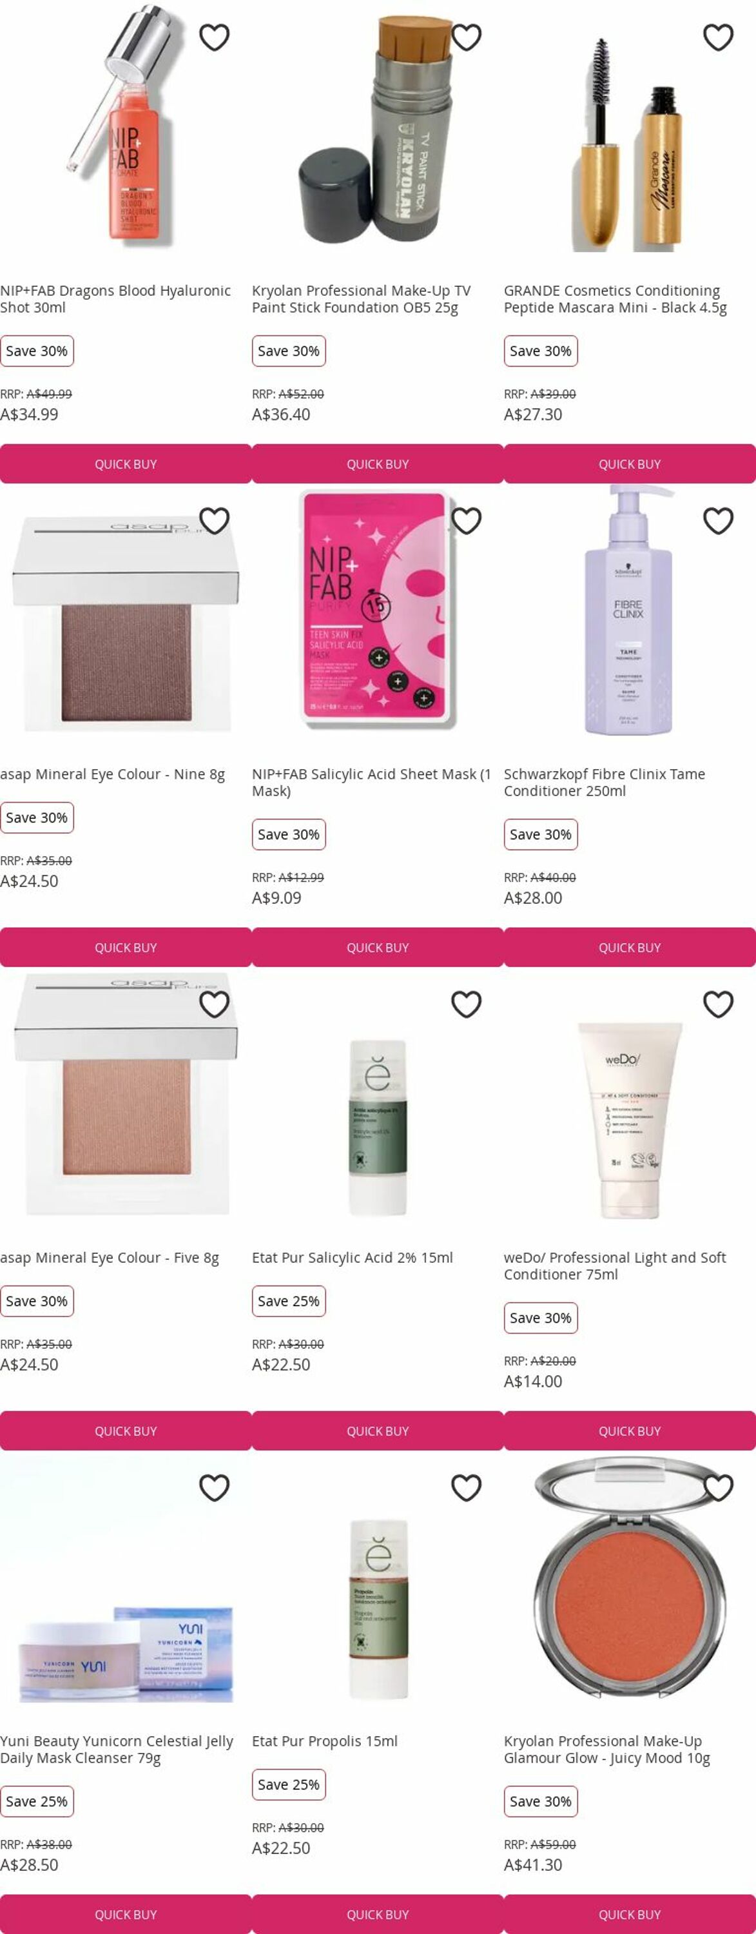756x1934 pixels.
Task: Toggle wishlist heart for asap Eye Colour Five
Action: tap(214, 1004)
